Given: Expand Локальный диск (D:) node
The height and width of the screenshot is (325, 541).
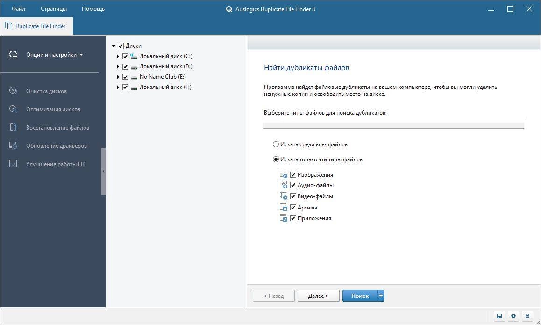Looking at the screenshot, I should (x=118, y=67).
